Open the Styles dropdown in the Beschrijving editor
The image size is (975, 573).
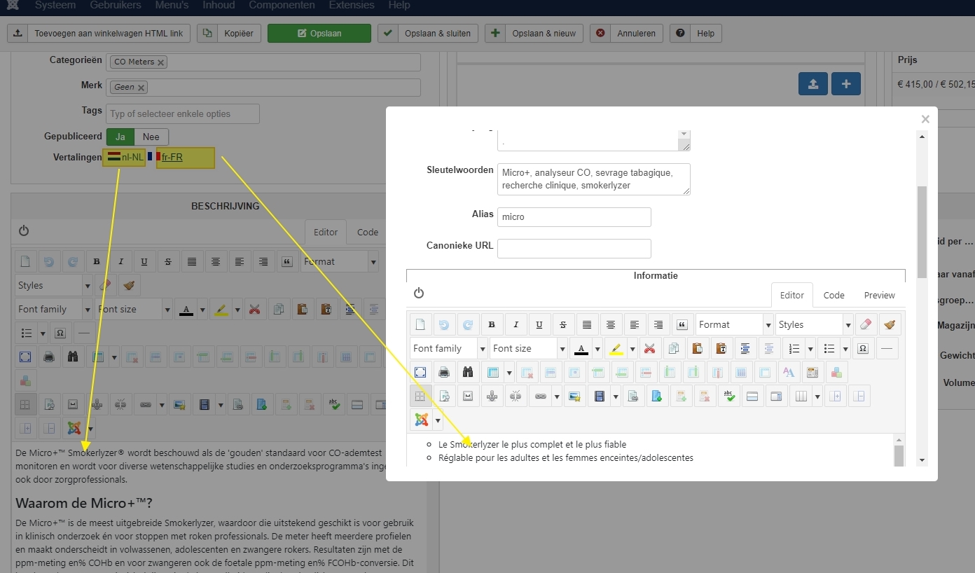[x=54, y=285]
